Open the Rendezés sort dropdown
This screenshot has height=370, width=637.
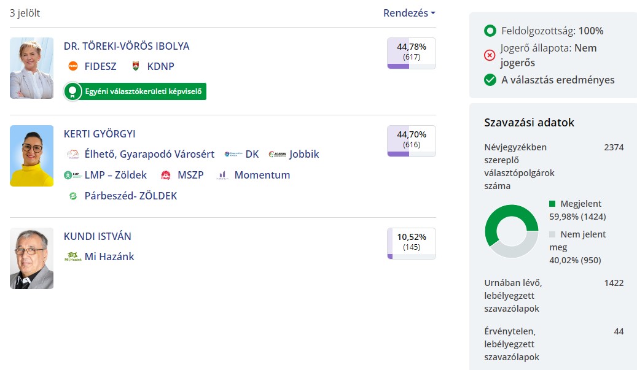409,13
